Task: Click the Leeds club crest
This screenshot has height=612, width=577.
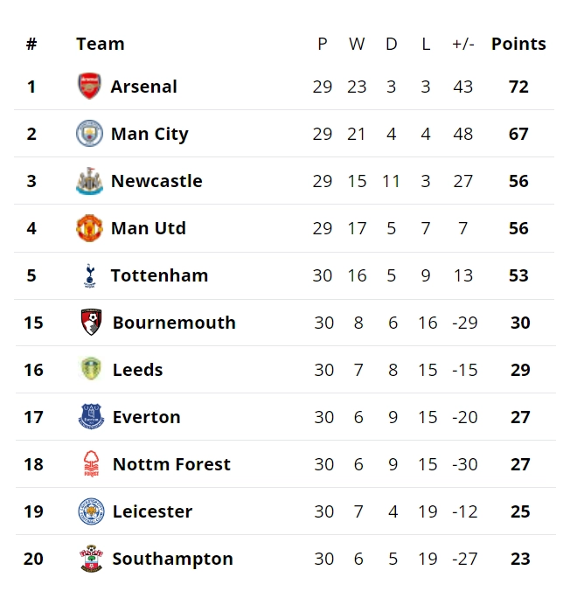Action: [91, 370]
